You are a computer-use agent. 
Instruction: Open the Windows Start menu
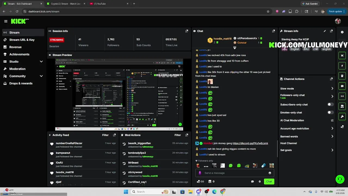click(126, 192)
